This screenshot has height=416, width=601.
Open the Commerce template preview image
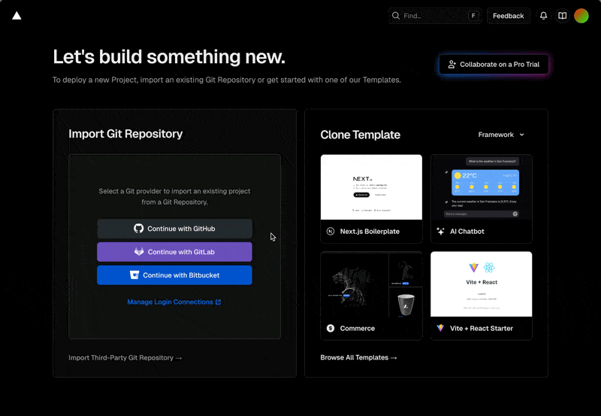(371, 284)
